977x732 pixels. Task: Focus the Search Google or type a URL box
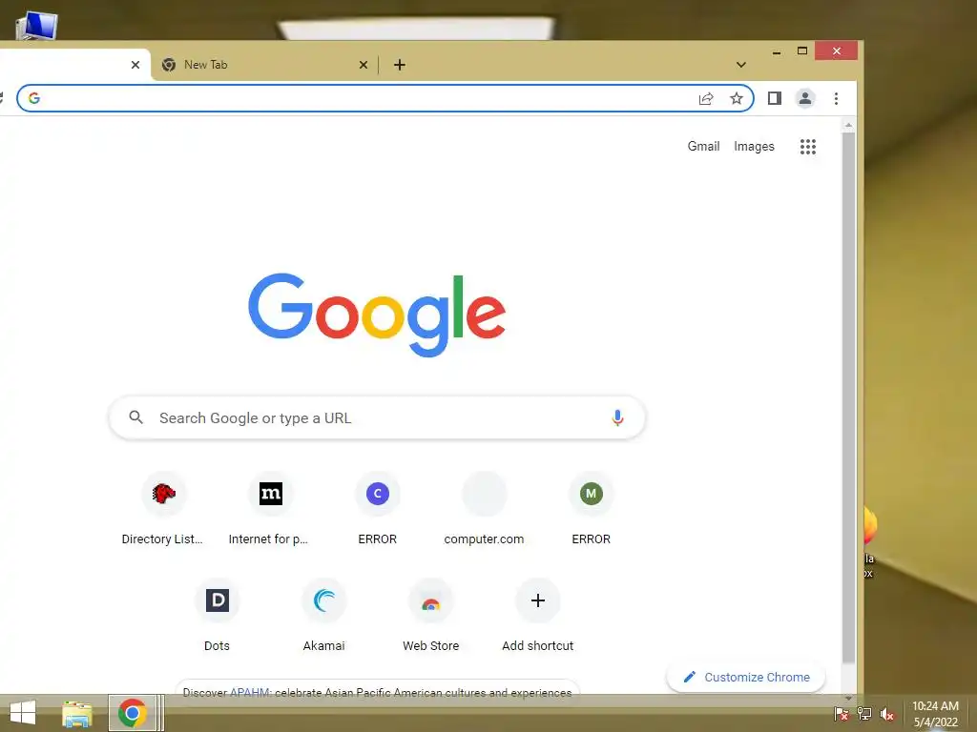coord(377,417)
